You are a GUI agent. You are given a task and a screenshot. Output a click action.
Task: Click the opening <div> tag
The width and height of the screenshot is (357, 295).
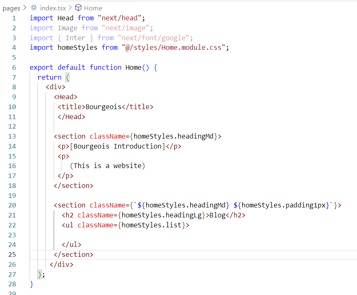click(56, 87)
